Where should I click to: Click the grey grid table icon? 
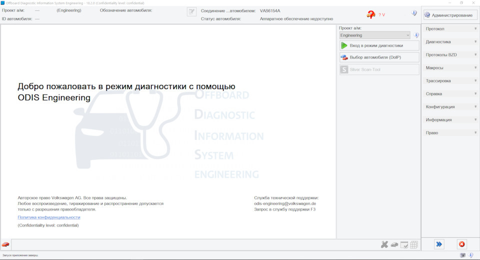point(414,244)
